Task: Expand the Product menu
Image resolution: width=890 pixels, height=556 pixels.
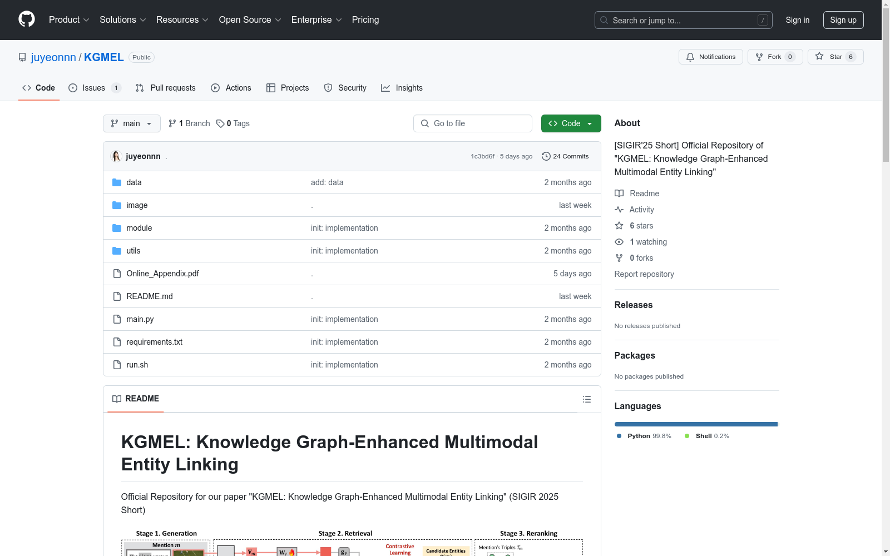Action: pyautogui.click(x=69, y=19)
